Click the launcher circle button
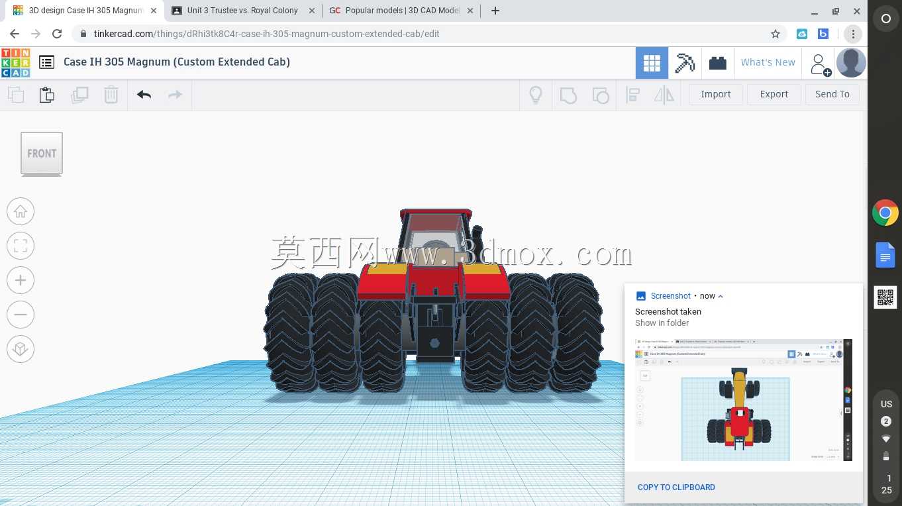The image size is (902, 506). tap(886, 19)
